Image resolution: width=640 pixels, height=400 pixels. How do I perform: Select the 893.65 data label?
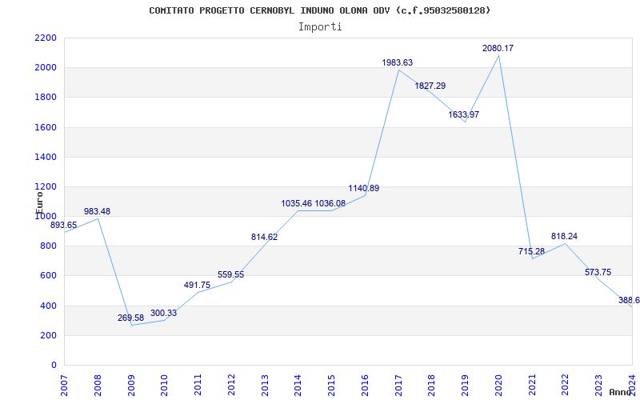pyautogui.click(x=64, y=225)
